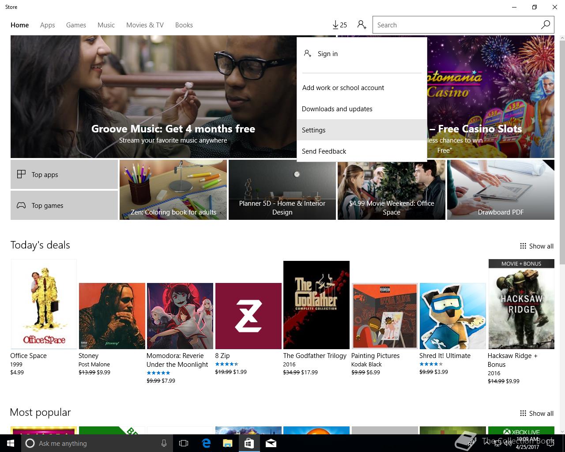Image resolution: width=565 pixels, height=452 pixels.
Task: Open the Office Space movie cover
Action: pos(44,304)
